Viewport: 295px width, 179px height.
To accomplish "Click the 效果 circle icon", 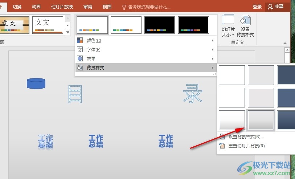I will point(80,58).
